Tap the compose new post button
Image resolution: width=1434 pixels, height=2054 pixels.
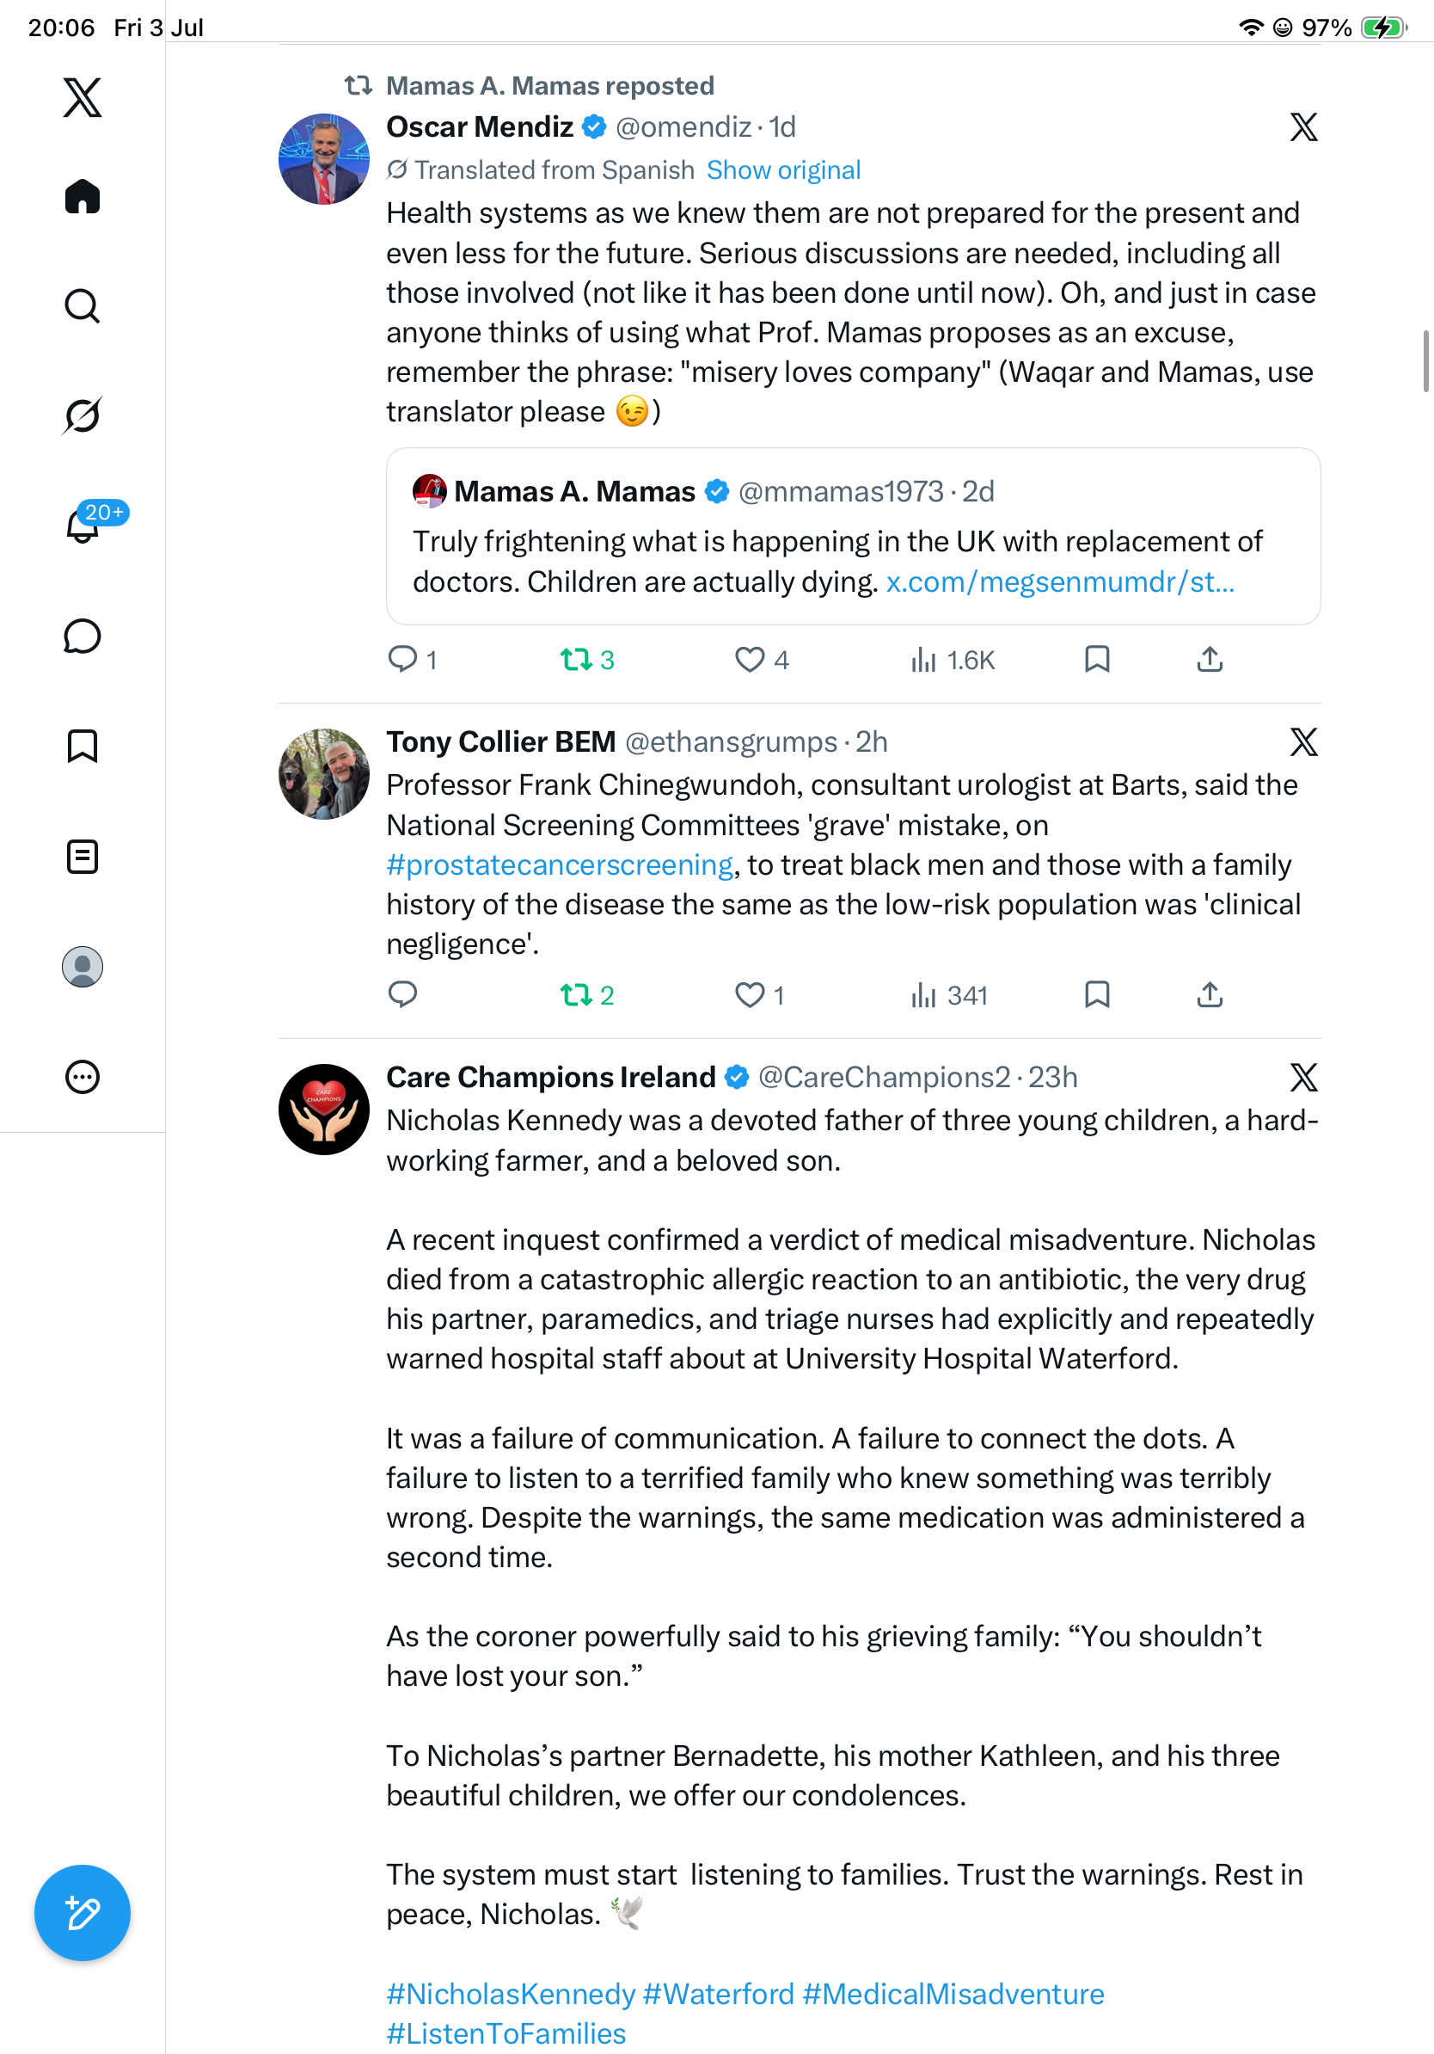(x=83, y=1913)
